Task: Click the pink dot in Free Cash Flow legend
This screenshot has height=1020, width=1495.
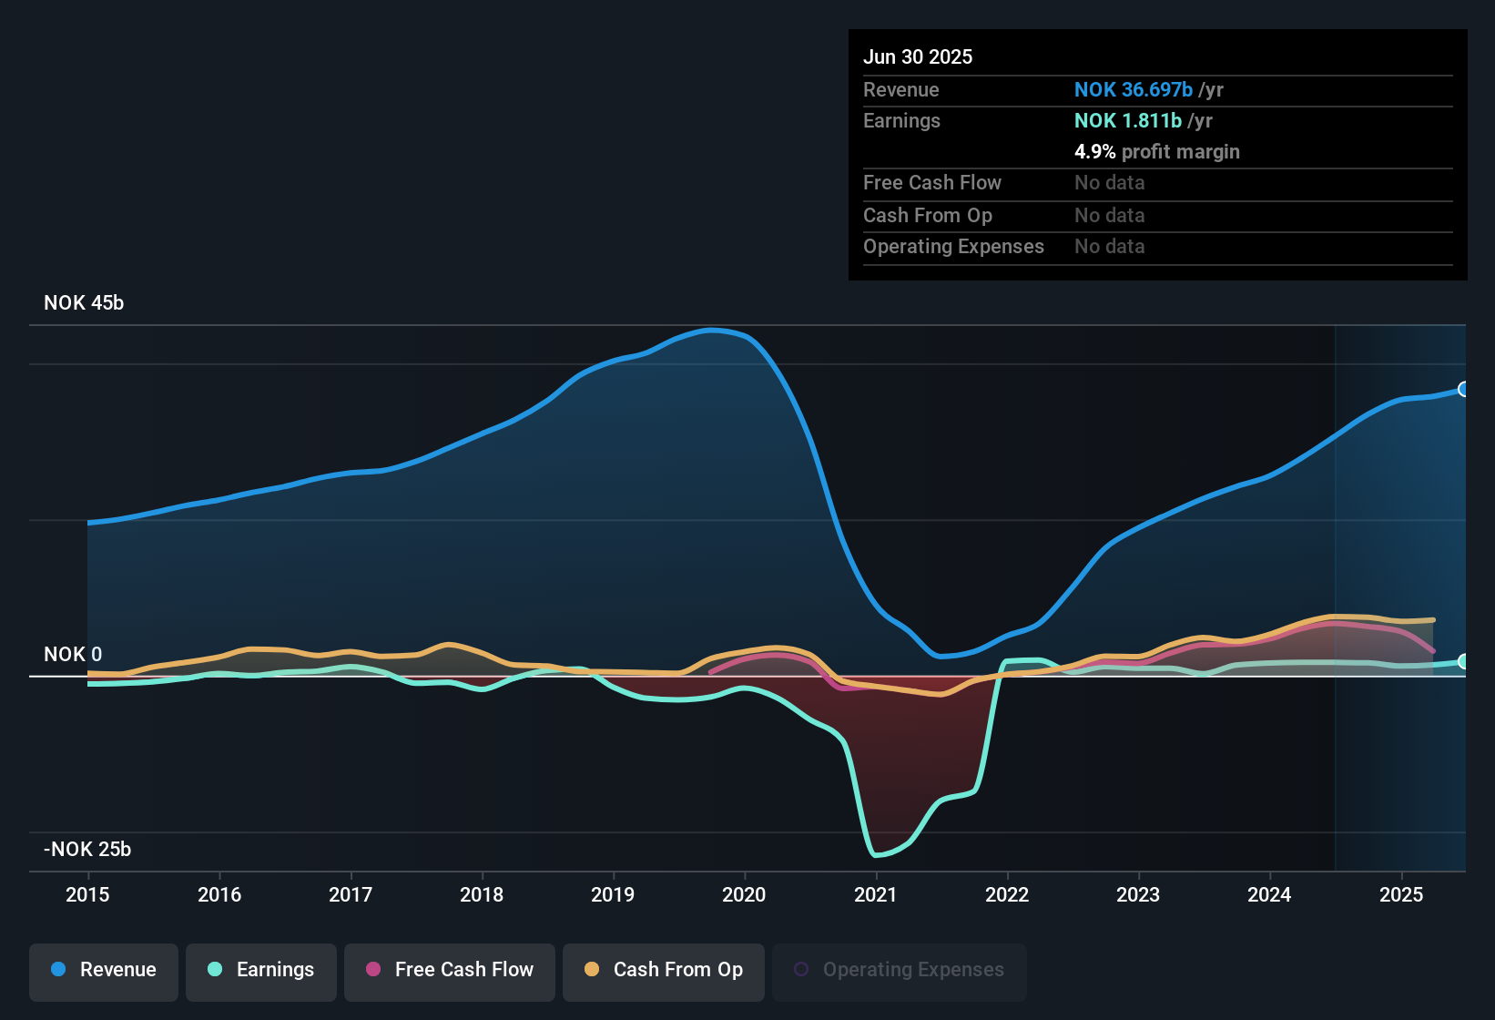Action: 373,969
